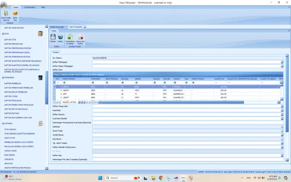Viewport: 291px width, 182px height.
Task: Go to next record in grid navigator
Action: [79, 102]
